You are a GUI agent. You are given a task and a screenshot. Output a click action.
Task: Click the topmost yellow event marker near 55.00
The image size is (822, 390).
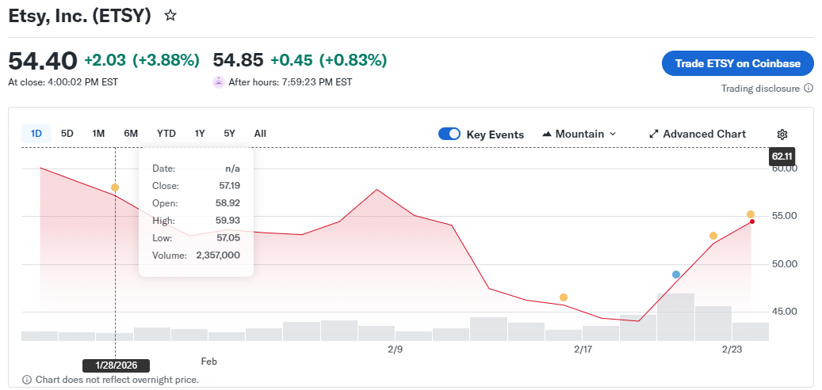click(751, 214)
